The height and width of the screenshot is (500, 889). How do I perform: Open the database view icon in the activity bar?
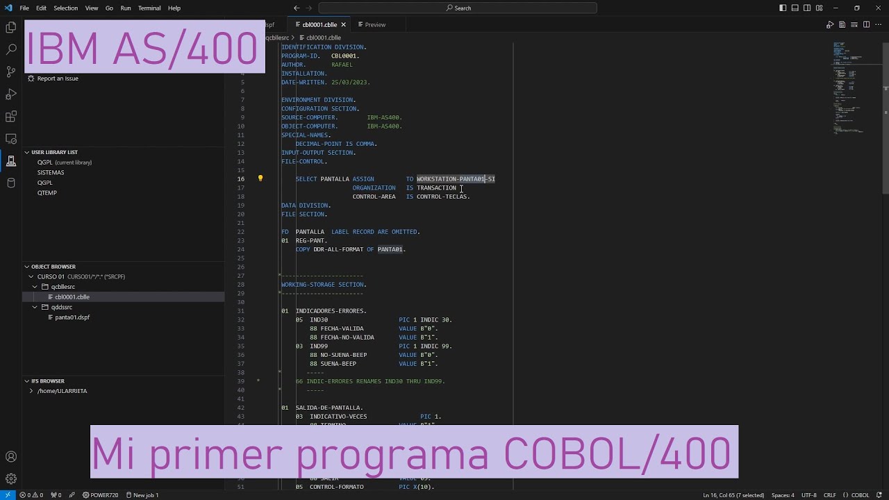pos(11,183)
